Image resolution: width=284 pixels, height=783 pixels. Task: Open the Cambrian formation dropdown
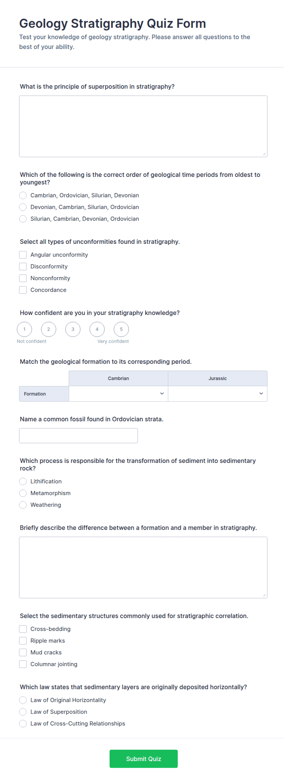tap(118, 394)
